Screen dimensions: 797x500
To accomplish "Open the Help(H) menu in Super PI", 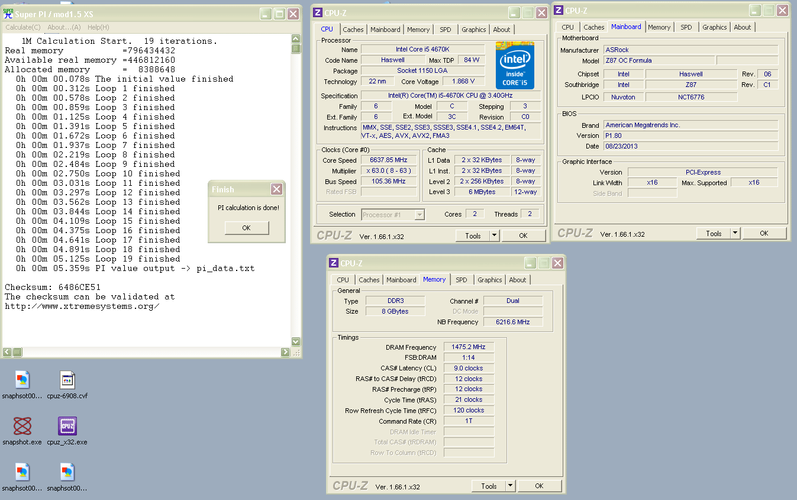I will click(x=98, y=27).
